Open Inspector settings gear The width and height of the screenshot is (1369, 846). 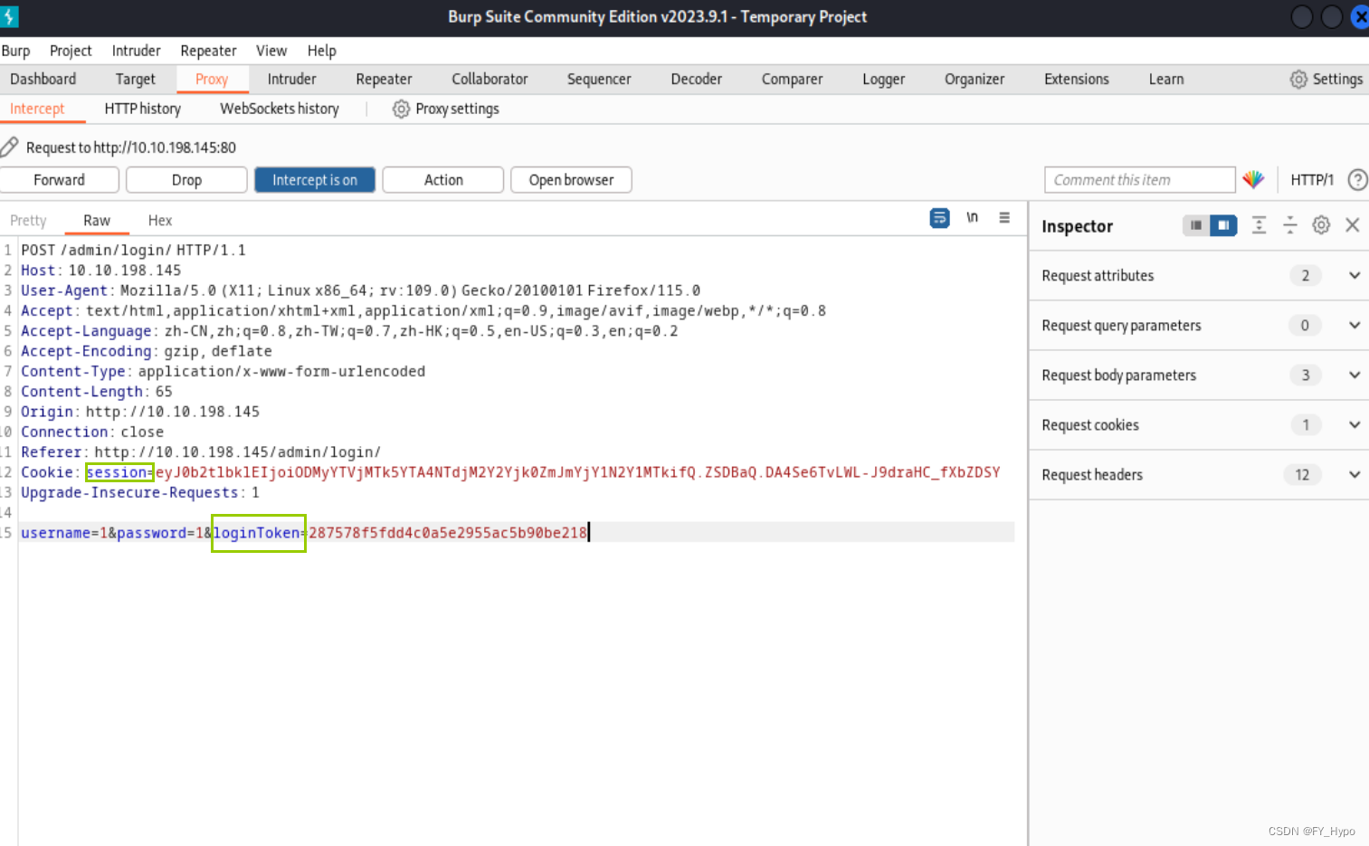[1321, 225]
